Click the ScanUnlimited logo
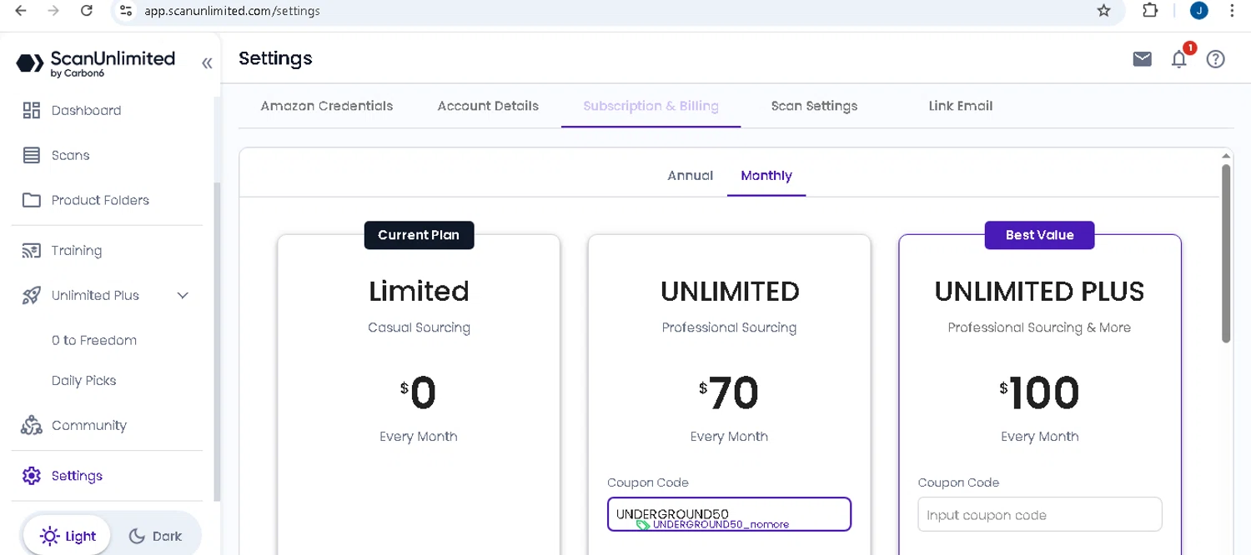1251x555 pixels. click(x=95, y=62)
